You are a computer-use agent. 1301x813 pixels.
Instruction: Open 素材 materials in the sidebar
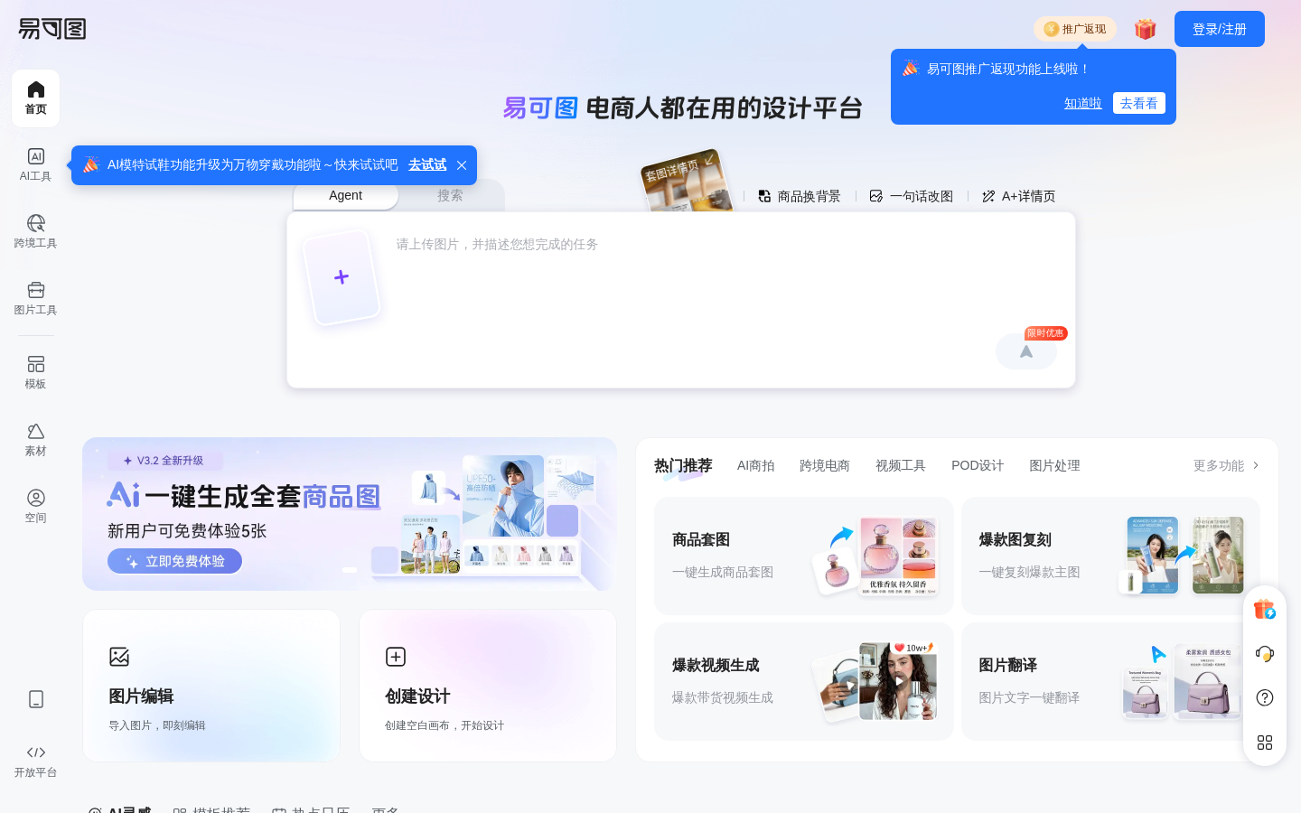[x=36, y=440]
